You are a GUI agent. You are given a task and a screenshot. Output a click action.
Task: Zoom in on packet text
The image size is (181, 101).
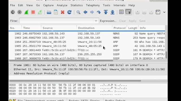tap(137, 12)
